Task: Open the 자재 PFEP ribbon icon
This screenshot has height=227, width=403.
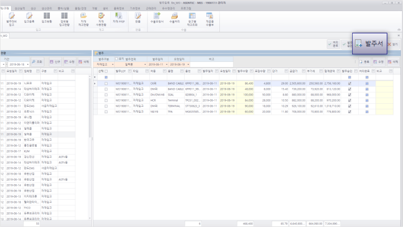Action: (x=119, y=19)
